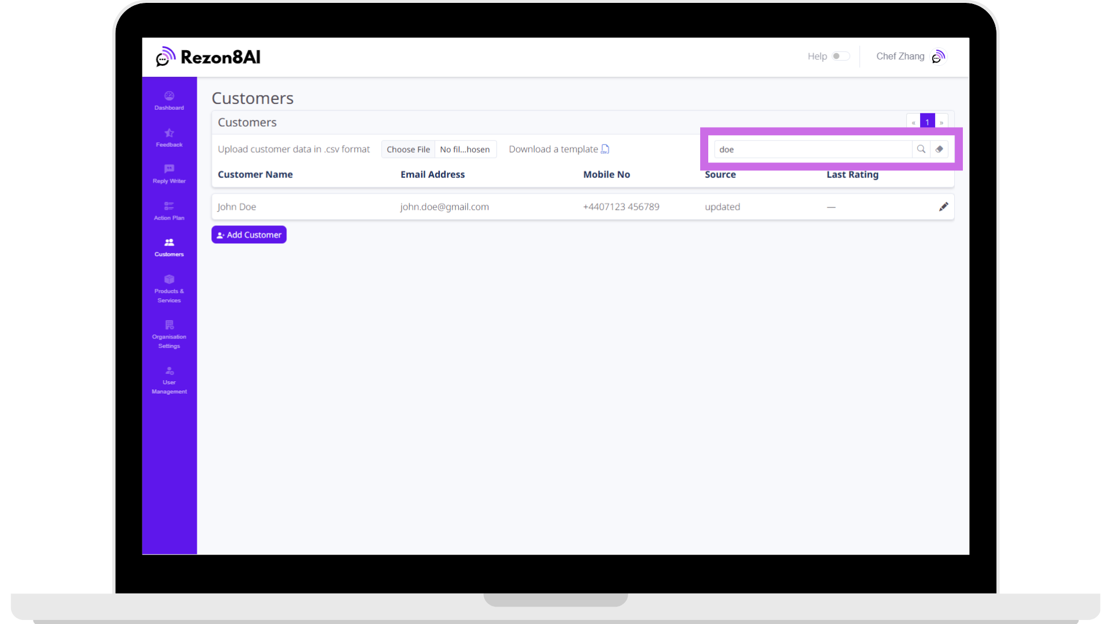Open the Dashboard from the sidebar
The image size is (1111, 624).
click(x=168, y=101)
